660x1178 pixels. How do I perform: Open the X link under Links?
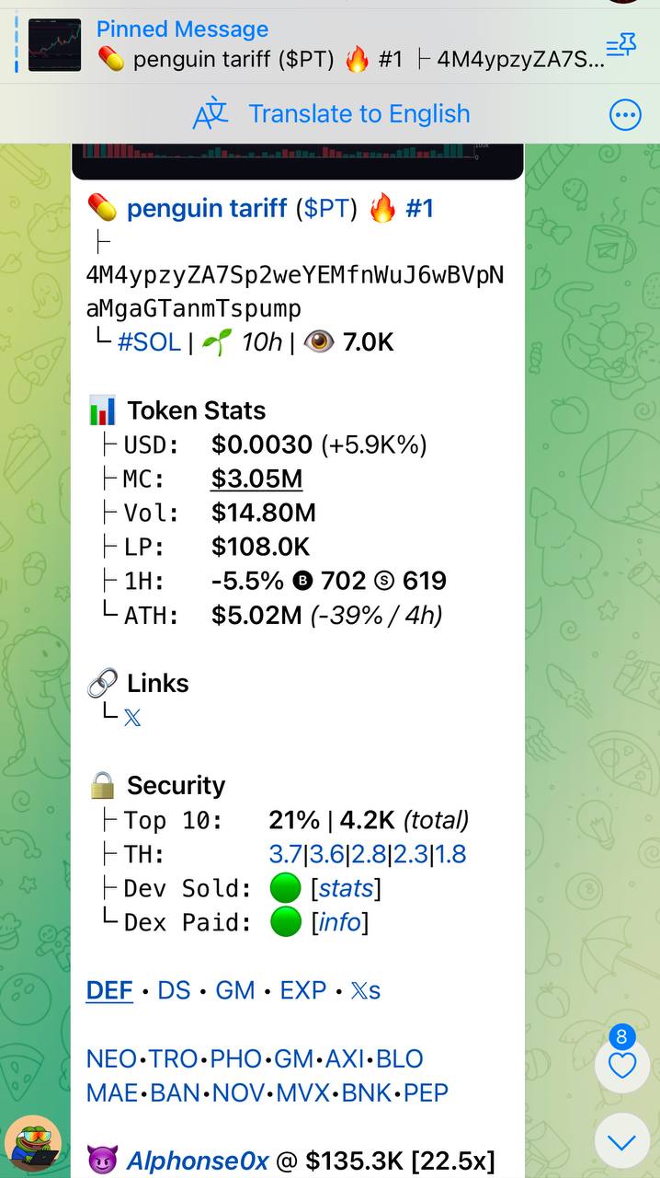click(x=132, y=718)
